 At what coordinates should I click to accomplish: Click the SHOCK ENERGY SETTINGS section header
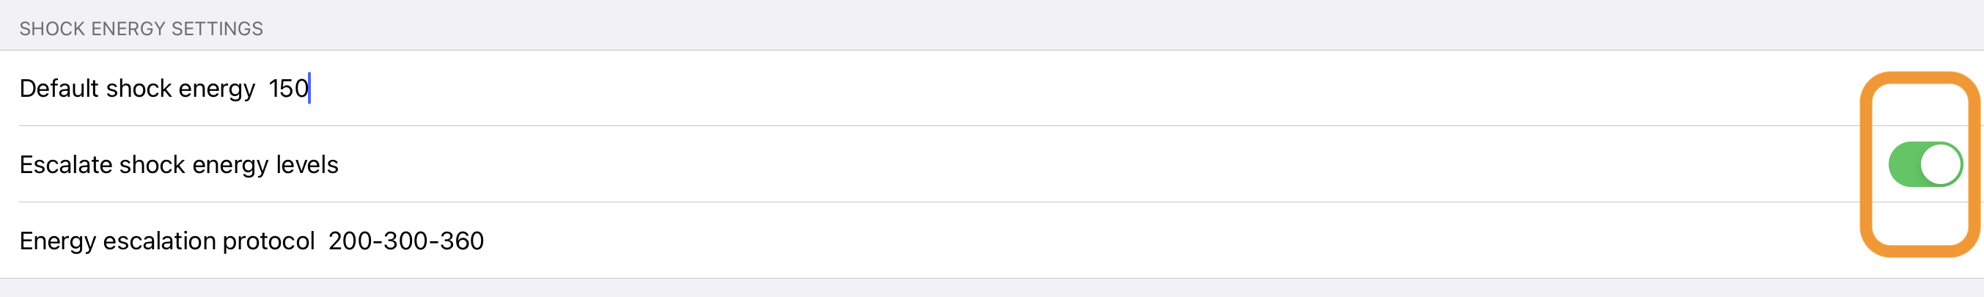[141, 29]
